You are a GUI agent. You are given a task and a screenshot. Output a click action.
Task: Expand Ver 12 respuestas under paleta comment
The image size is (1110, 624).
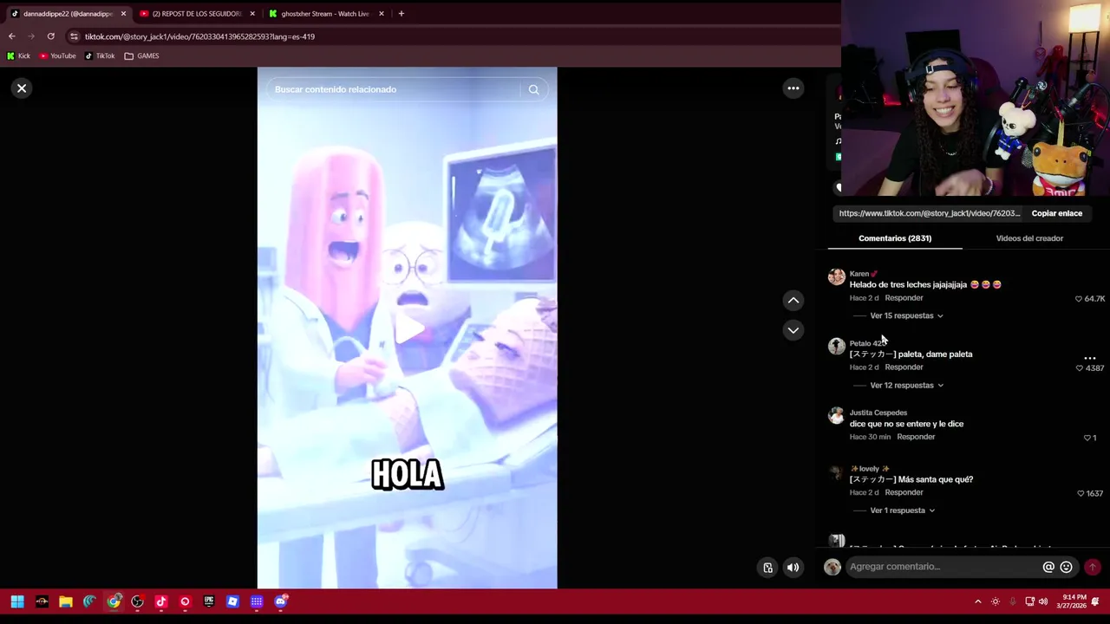coord(906,385)
